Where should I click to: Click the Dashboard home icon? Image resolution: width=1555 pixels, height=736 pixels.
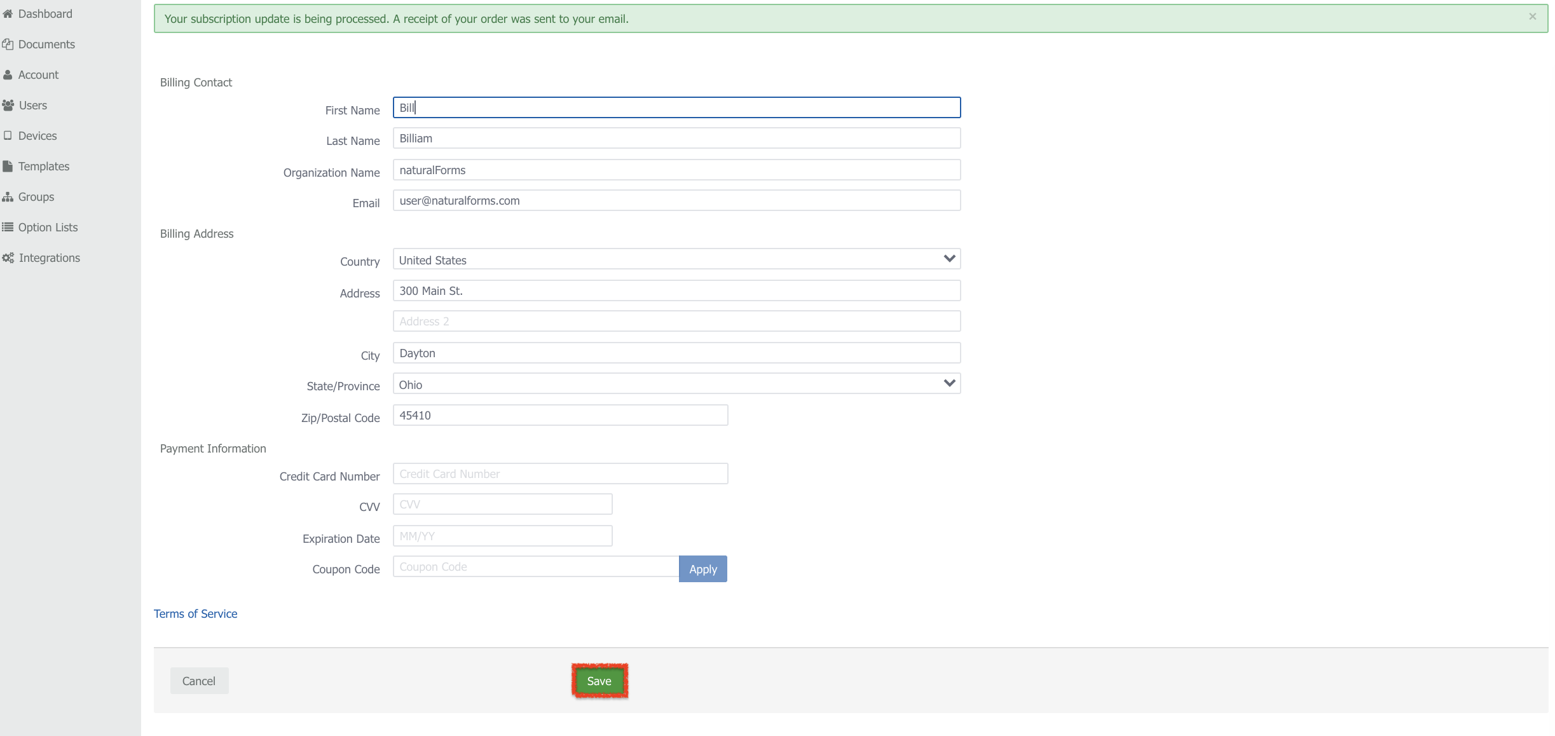point(8,14)
